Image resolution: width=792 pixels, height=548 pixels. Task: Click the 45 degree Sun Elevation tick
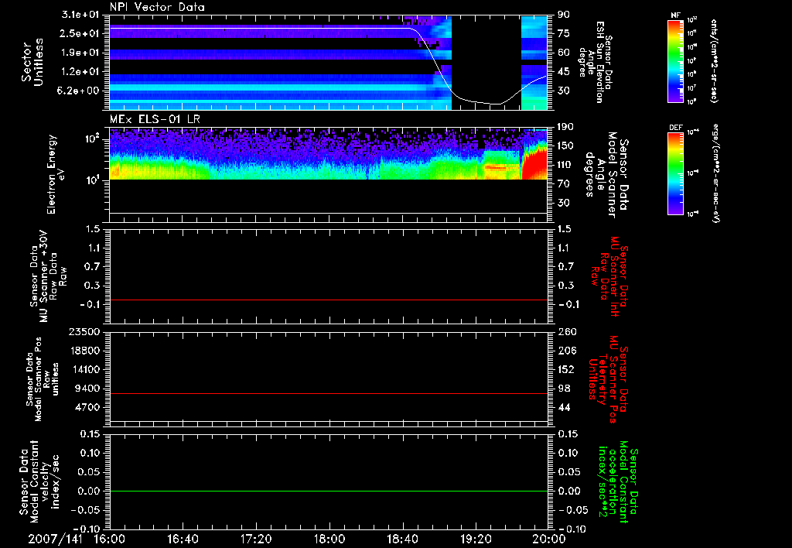(x=564, y=72)
